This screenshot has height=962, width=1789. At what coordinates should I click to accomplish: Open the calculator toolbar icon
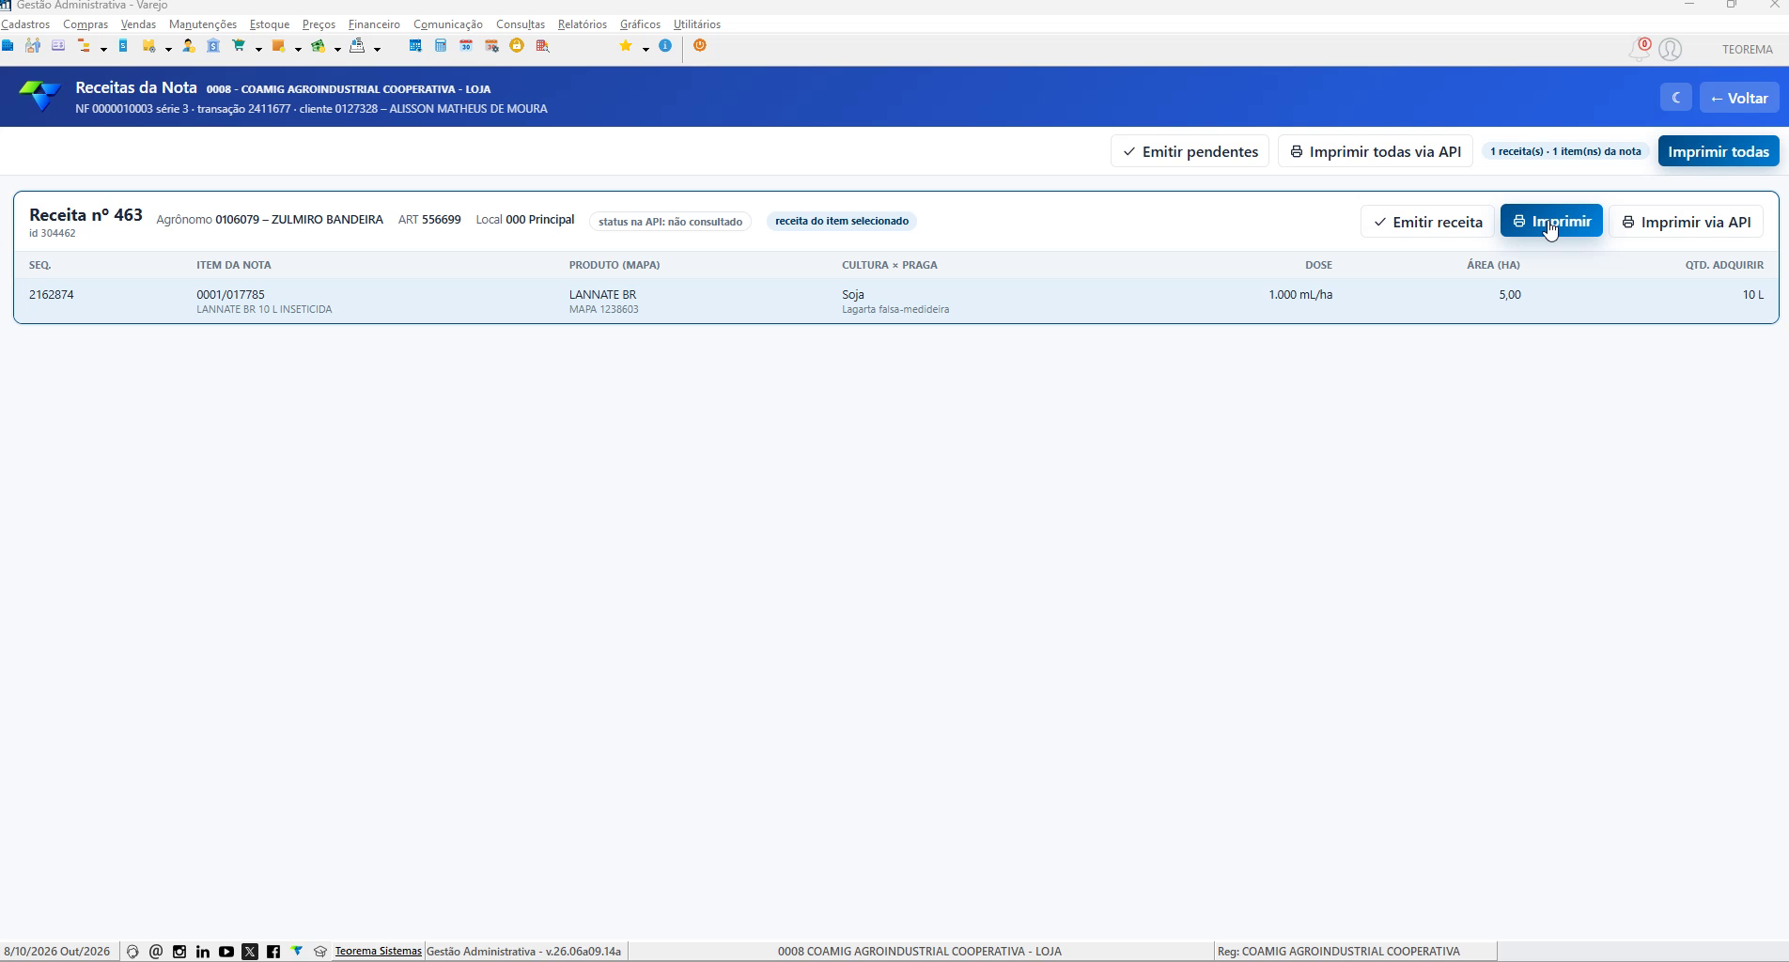tap(441, 46)
